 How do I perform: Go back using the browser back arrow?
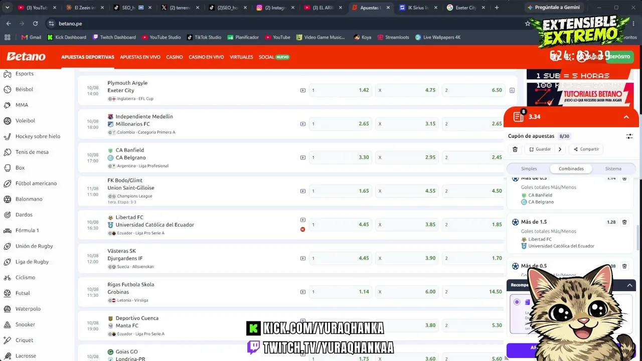pyautogui.click(x=9, y=24)
